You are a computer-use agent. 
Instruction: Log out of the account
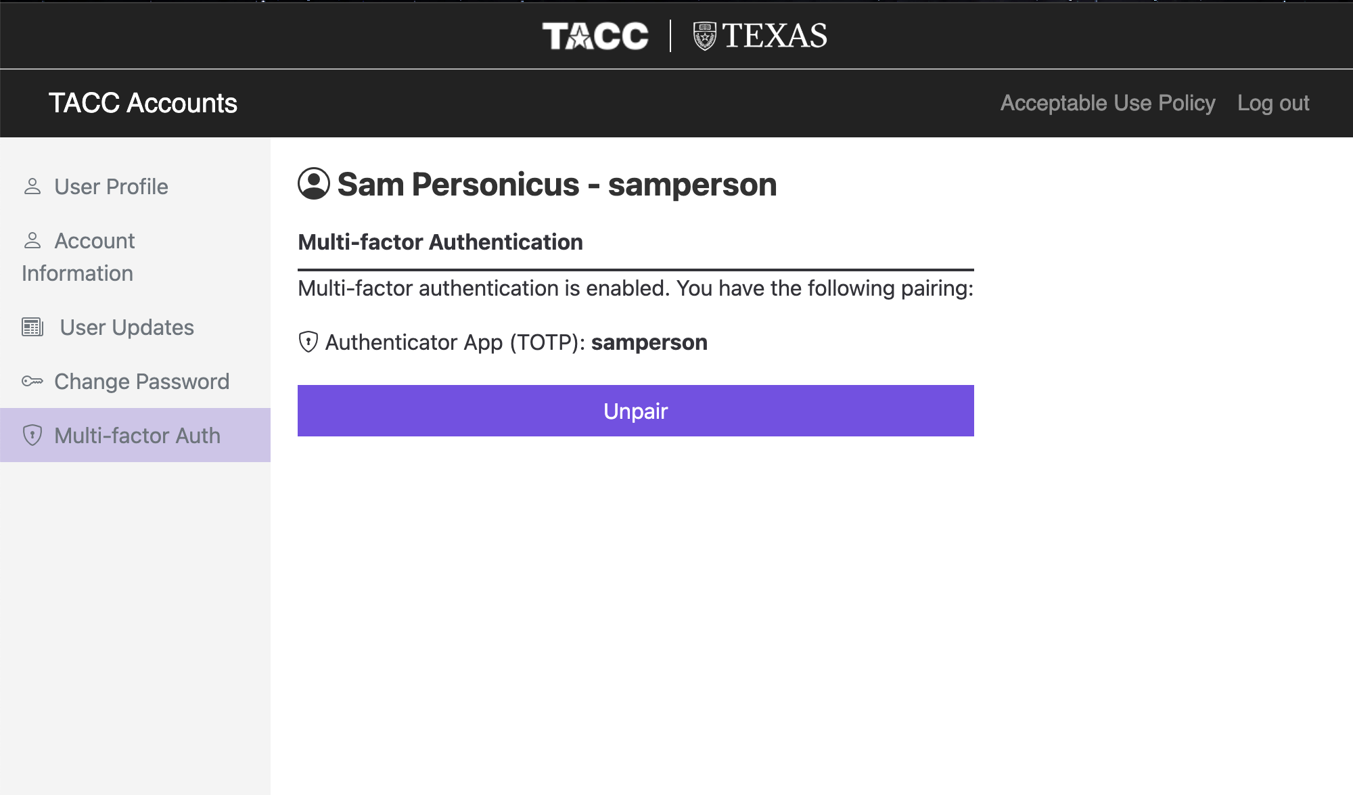[1273, 103]
